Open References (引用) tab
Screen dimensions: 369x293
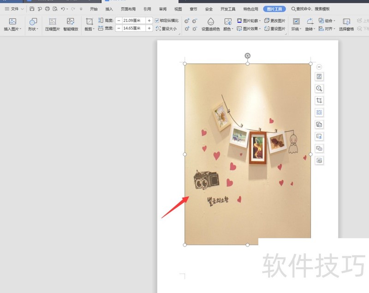147,9
